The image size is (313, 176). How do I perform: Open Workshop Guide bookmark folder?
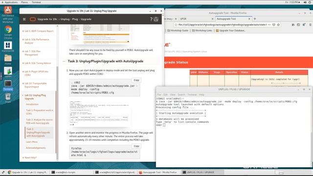pos(178,30)
